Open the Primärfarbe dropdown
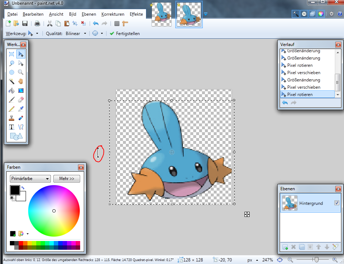The width and height of the screenshot is (344, 264). (30, 179)
